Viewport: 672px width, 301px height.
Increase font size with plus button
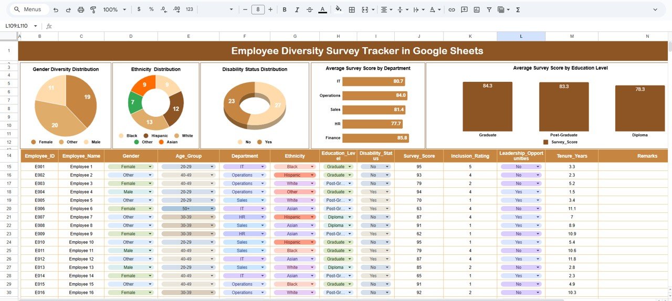[271, 9]
